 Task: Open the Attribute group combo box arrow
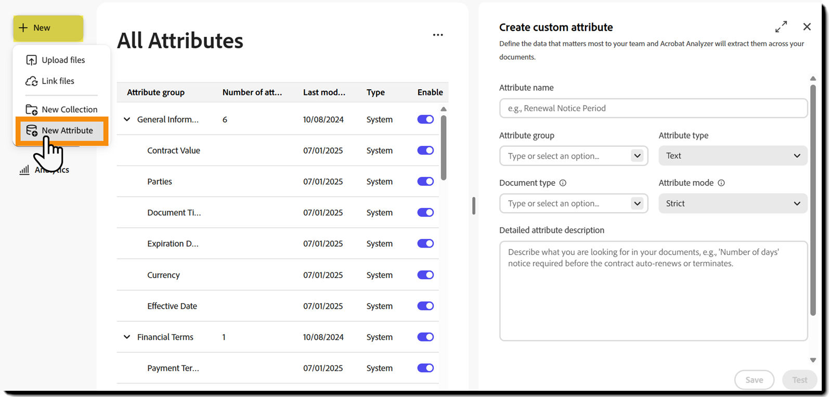click(637, 156)
